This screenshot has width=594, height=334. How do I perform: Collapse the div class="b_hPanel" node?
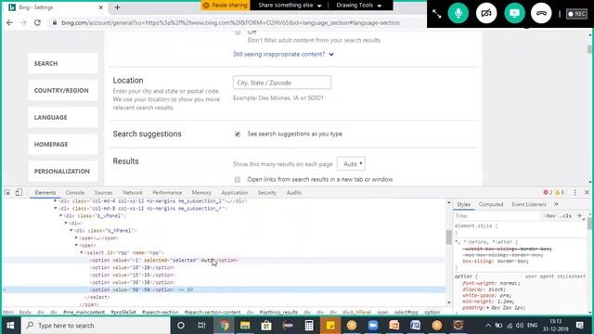tap(71, 230)
